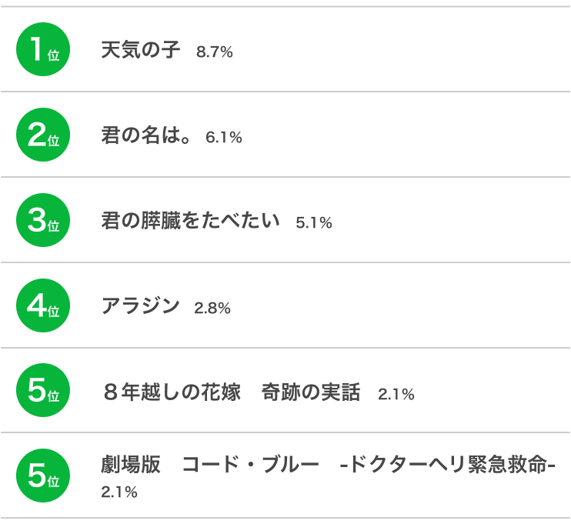Open the アラジン movie entry
Screen dimensions: 571x524
click(x=140, y=307)
